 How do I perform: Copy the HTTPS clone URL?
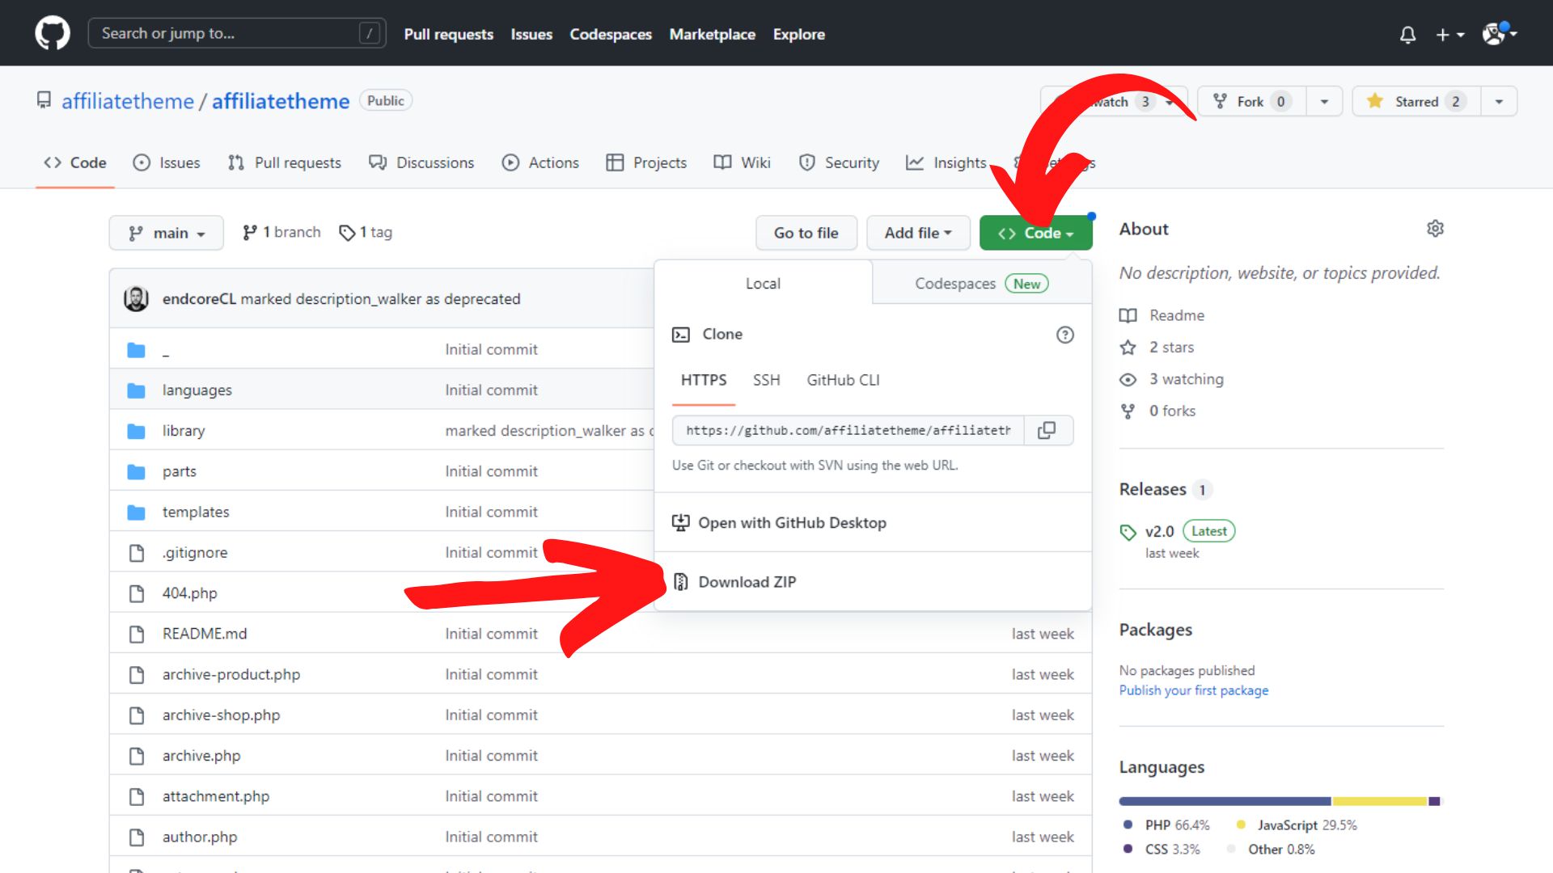click(x=1047, y=430)
